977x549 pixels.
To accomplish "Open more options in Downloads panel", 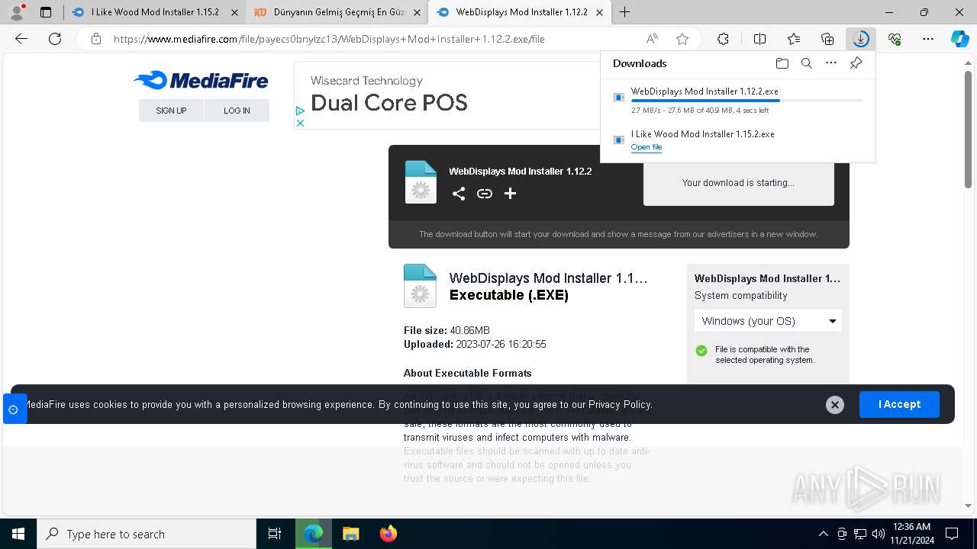I will point(831,63).
